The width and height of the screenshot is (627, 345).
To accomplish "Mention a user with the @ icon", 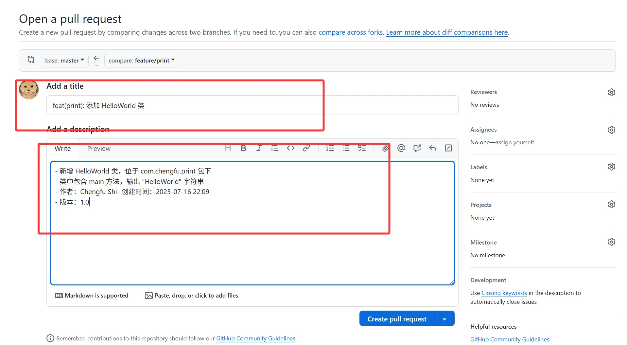I will [401, 148].
